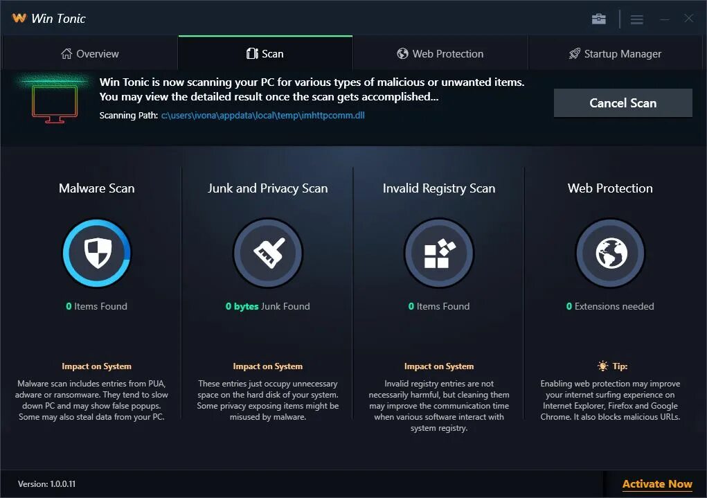The image size is (707, 498).
Task: Click the web protection tip description
Action: 610,400
